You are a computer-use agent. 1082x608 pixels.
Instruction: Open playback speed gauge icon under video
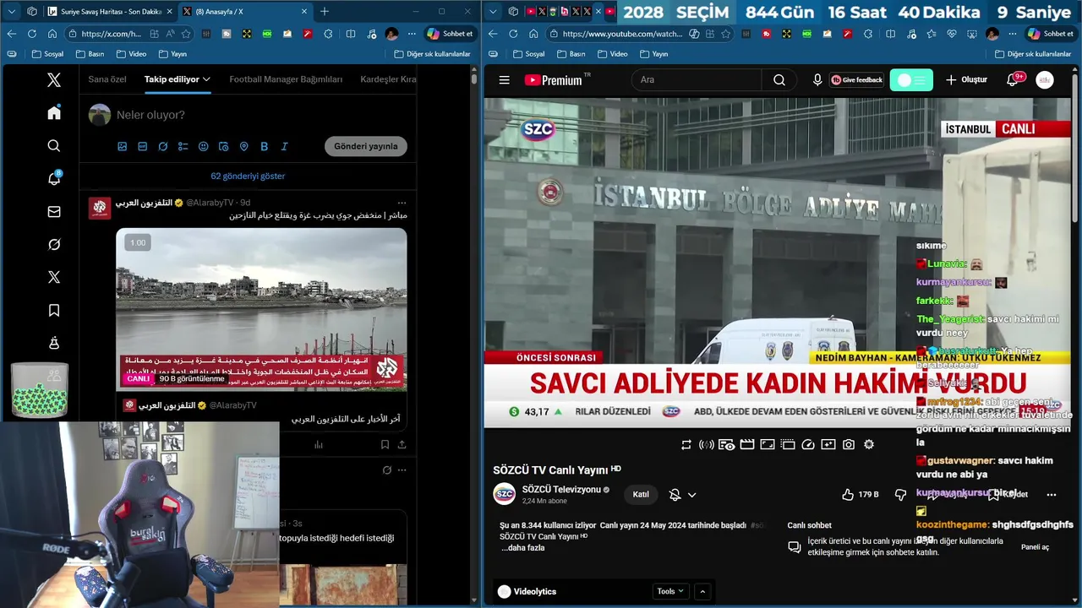click(808, 444)
